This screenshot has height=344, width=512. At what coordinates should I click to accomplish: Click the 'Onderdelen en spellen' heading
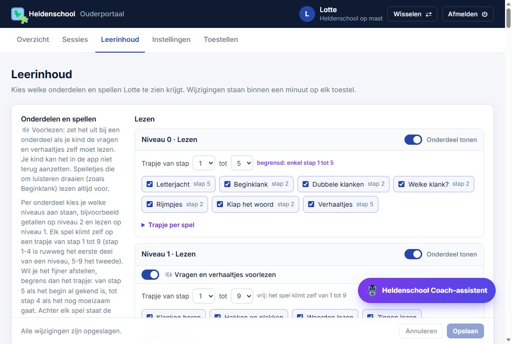click(59, 119)
